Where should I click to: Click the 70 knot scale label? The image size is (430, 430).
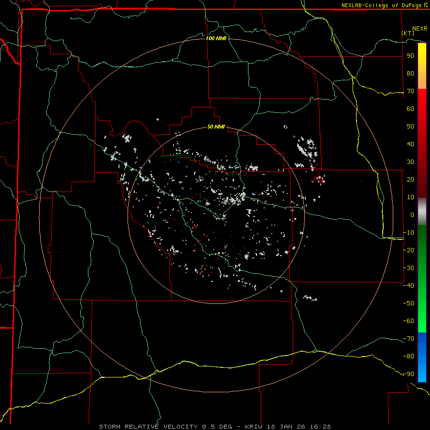coord(410,91)
